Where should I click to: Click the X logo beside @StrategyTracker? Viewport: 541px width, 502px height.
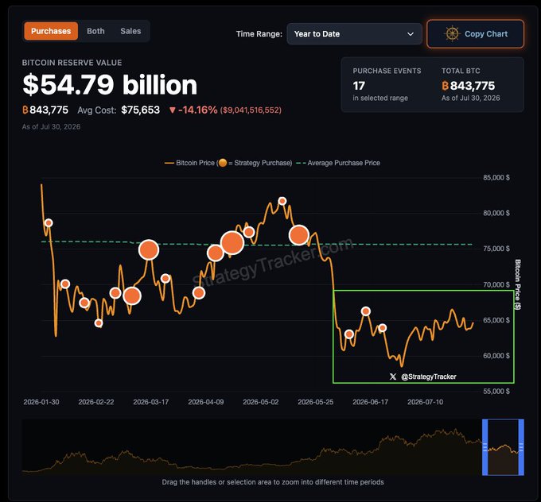point(393,376)
